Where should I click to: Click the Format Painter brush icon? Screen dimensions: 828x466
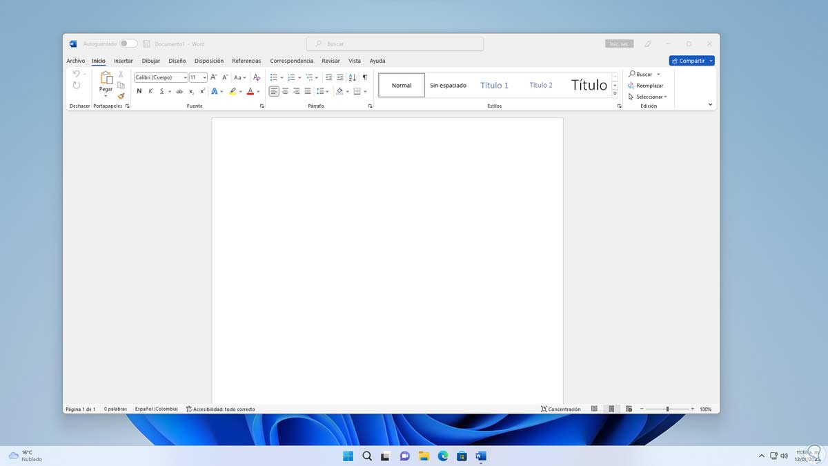point(121,97)
